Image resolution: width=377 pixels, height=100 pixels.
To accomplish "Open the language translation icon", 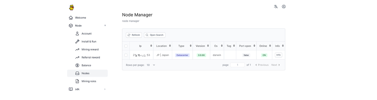I will point(276,7).
